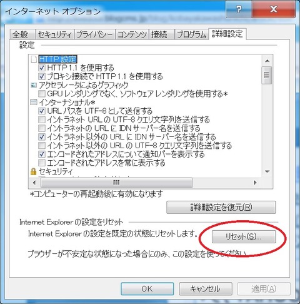The height and width of the screenshot is (304, 300).
Task: Check イントラネット以外の URL の UTF-8 クエリ文字列を送信する
Action: [x=42, y=146]
